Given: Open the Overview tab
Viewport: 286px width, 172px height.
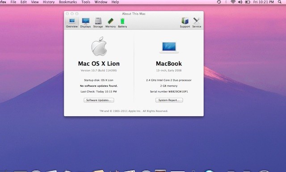Looking at the screenshot, I should (x=72, y=23).
